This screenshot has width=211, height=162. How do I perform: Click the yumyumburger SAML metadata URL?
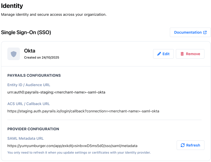72,146
